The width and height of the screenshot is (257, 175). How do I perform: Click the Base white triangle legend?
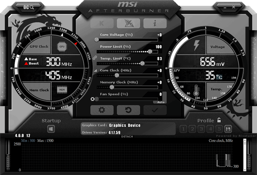pyautogui.click(x=26, y=59)
